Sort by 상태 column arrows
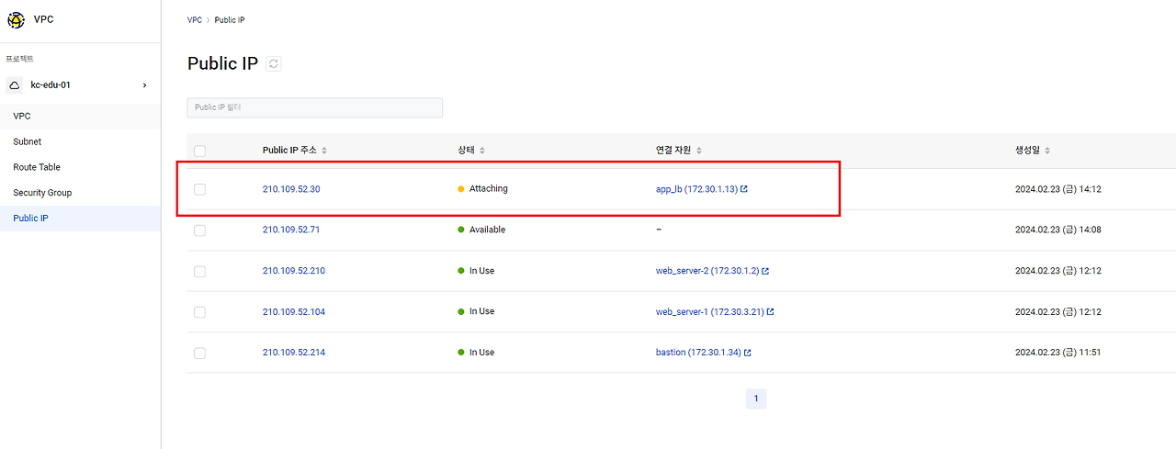Viewport: 1176px width, 449px height. pyautogui.click(x=482, y=151)
